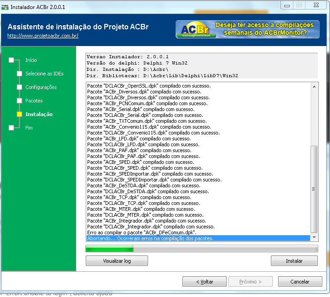The height and width of the screenshot is (297, 330).
Task: Click the log list scrollbar thumb
Action: pos(314,189)
